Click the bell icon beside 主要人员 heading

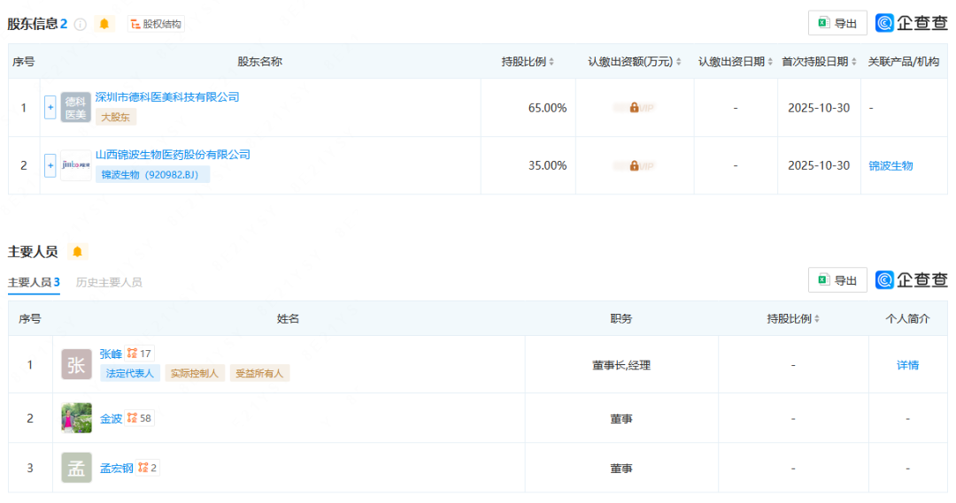tap(77, 252)
